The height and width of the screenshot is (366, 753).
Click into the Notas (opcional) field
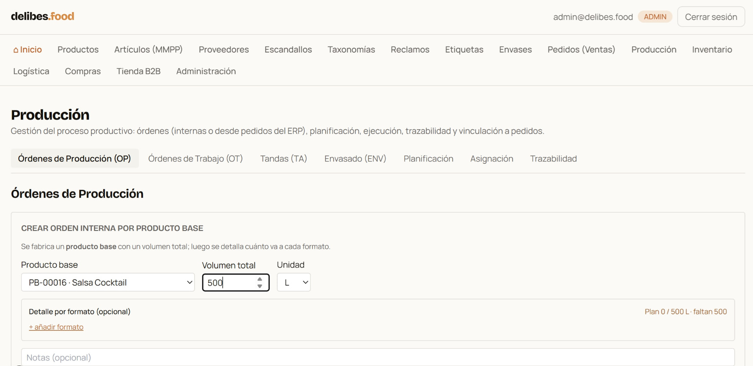click(378, 357)
